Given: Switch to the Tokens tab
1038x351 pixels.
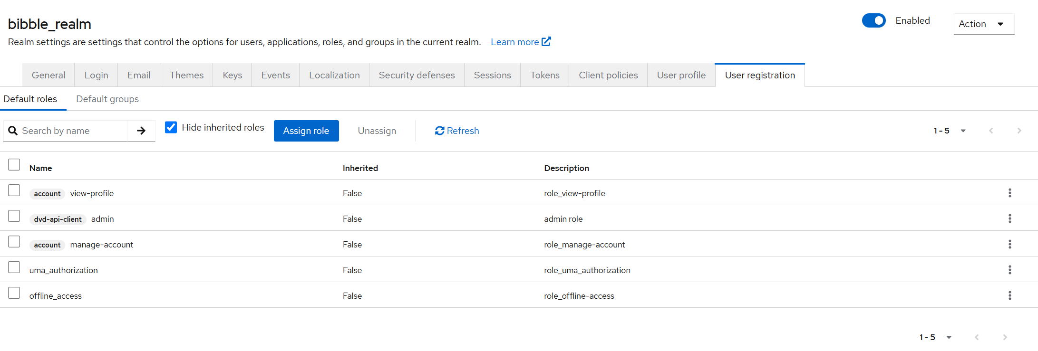Looking at the screenshot, I should (545, 75).
